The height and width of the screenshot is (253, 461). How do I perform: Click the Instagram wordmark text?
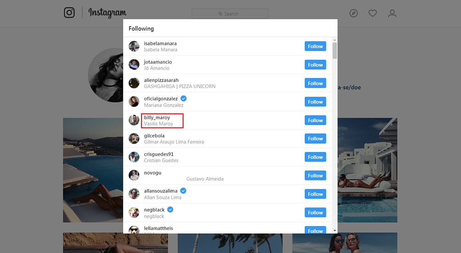point(107,13)
